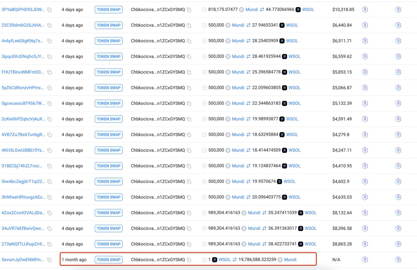The height and width of the screenshot is (270, 417).
Task: Click first Raydium icon in $10,318.85 row
Action: (365, 10)
